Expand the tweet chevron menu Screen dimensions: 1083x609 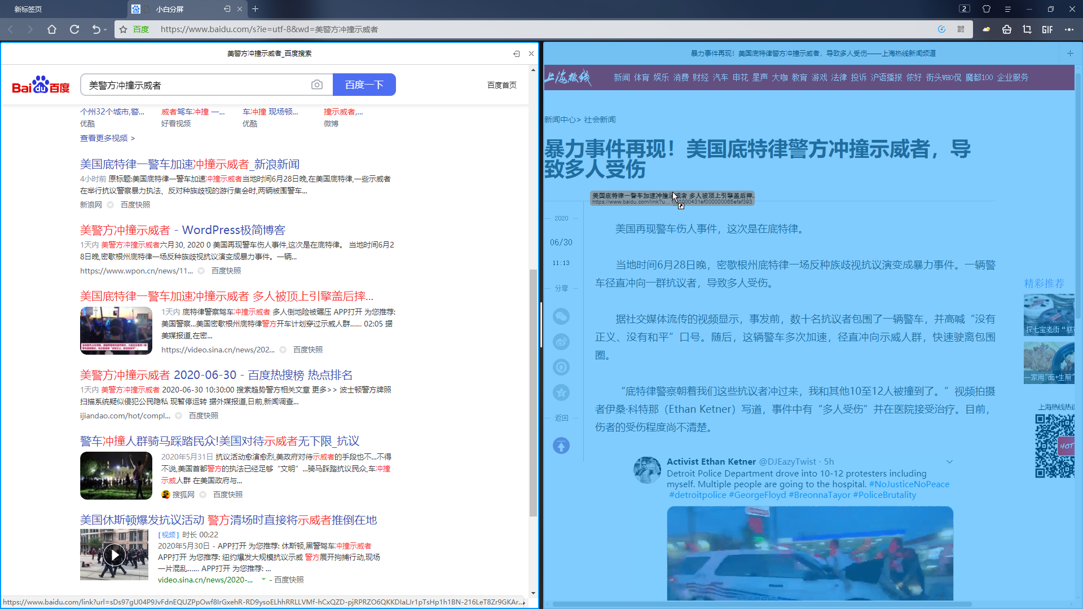[949, 462]
